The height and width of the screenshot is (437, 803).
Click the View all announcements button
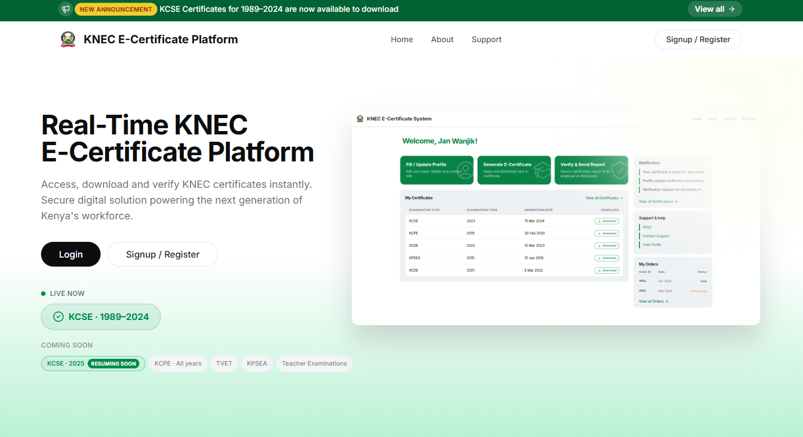pyautogui.click(x=715, y=9)
